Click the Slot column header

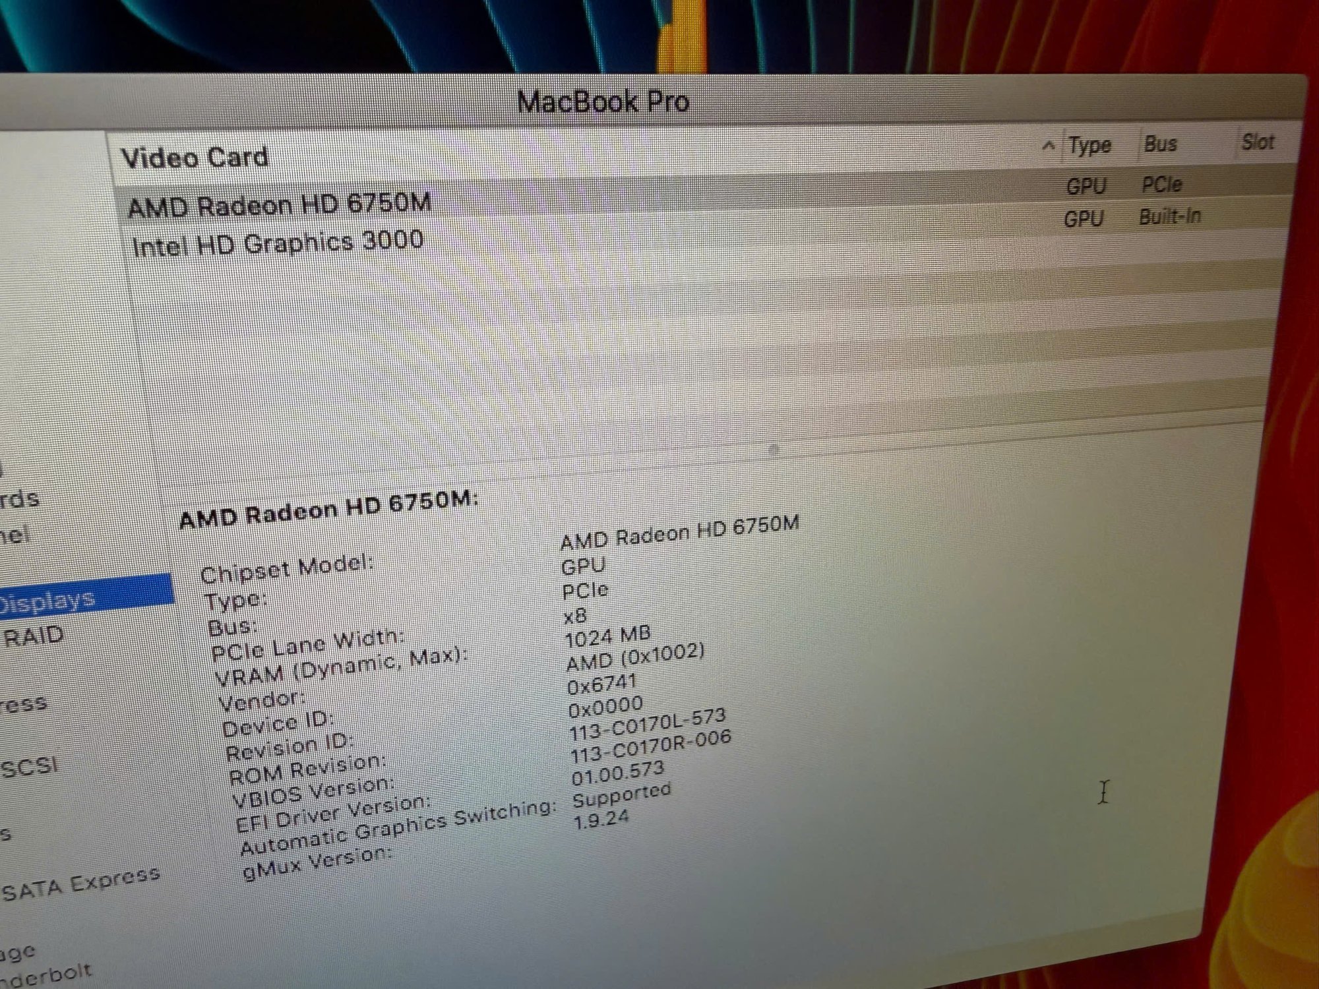1257,142
